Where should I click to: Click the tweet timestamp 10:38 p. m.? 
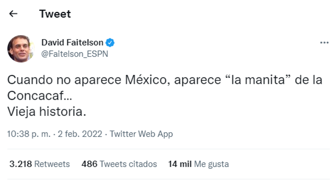(x=29, y=134)
